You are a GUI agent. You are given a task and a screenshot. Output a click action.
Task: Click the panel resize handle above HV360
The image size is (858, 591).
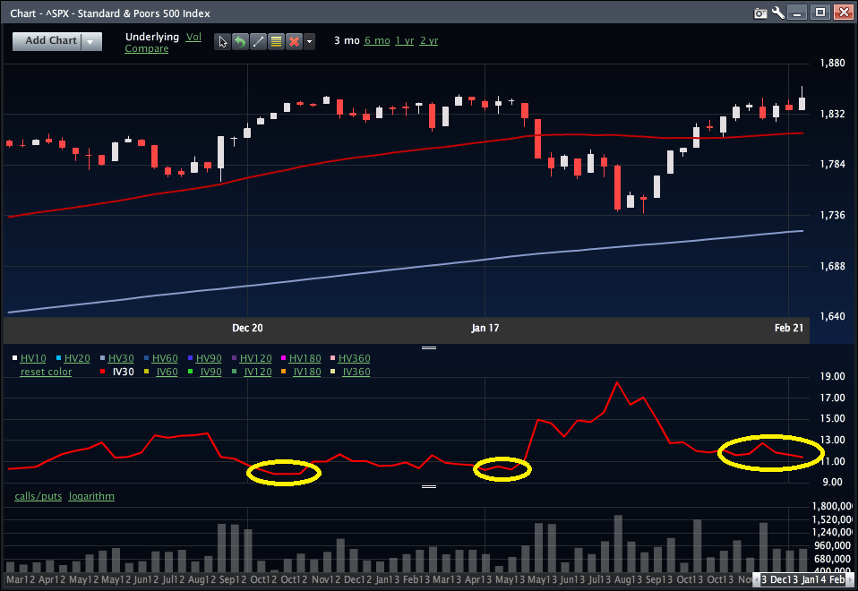click(428, 347)
